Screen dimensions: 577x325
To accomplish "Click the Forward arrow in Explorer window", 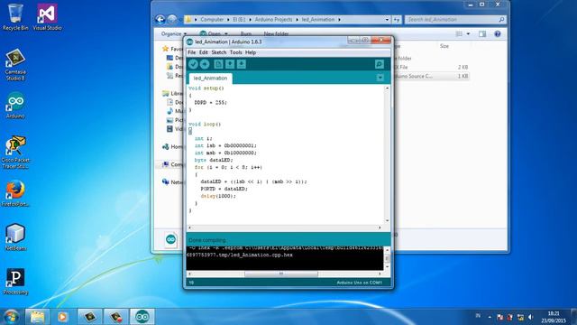I will click(172, 19).
